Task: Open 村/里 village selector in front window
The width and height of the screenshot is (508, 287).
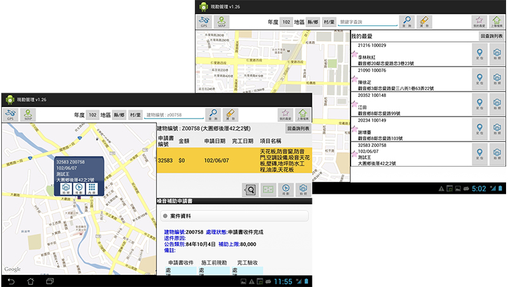Action: [x=135, y=115]
